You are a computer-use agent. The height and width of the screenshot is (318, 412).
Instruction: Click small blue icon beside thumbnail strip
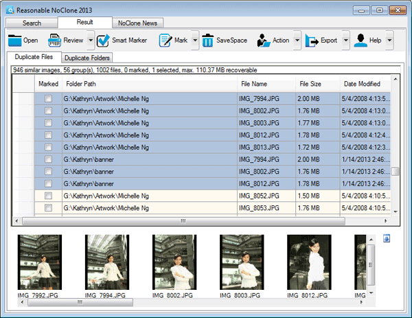[386, 238]
